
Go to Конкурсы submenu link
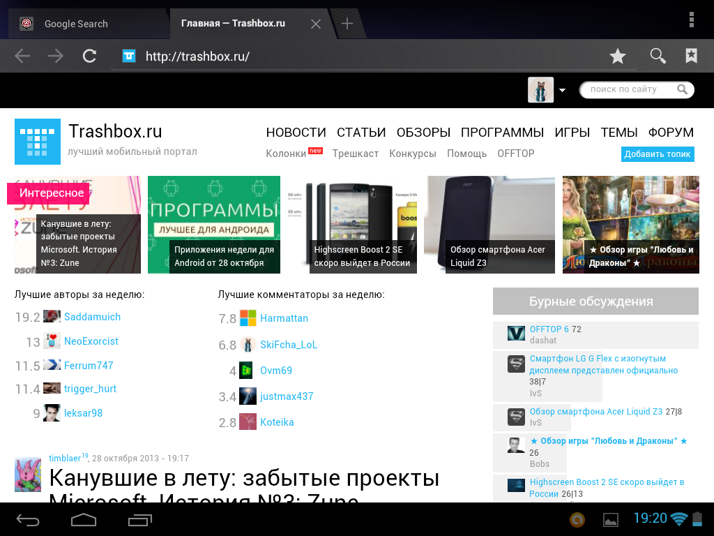[x=413, y=154]
